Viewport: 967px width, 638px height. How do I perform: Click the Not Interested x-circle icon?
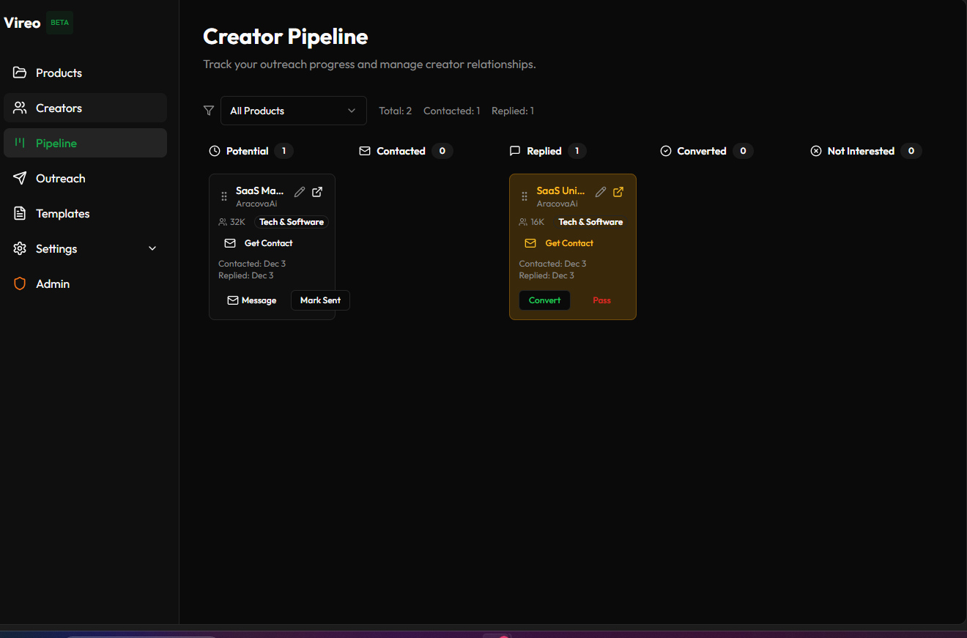point(816,151)
